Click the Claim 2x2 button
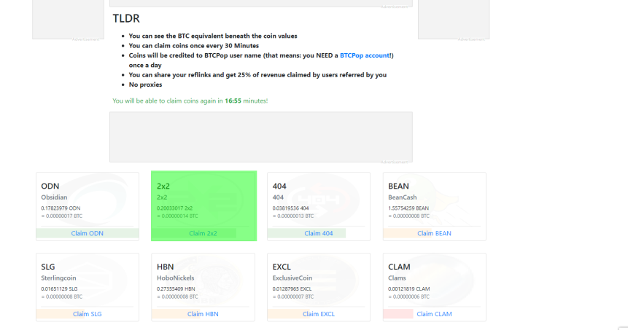628x330 pixels. coord(203,233)
